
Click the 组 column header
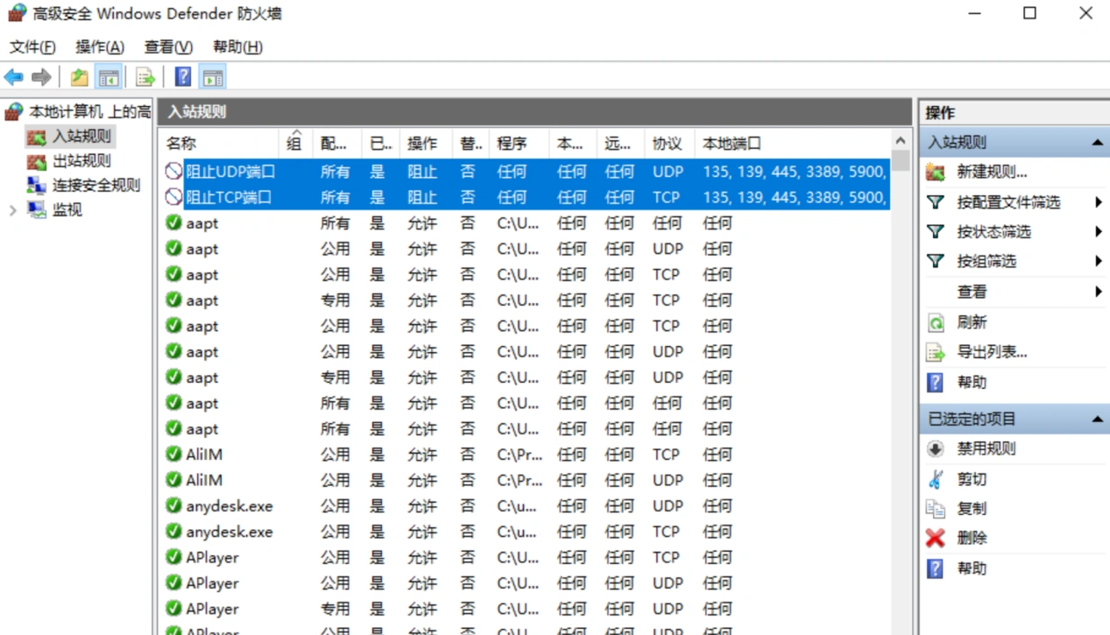295,144
